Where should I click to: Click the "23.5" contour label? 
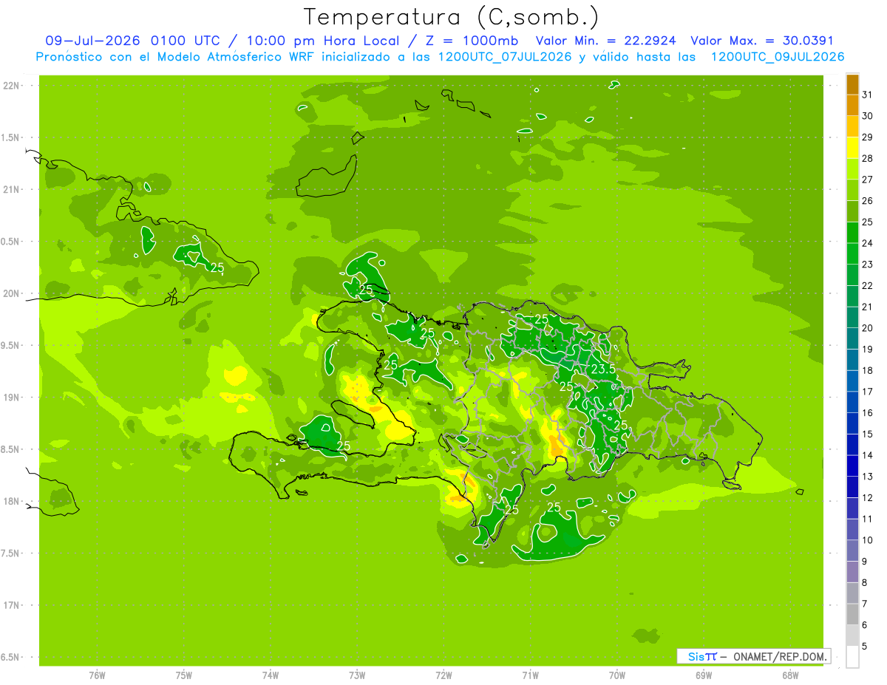coord(603,369)
